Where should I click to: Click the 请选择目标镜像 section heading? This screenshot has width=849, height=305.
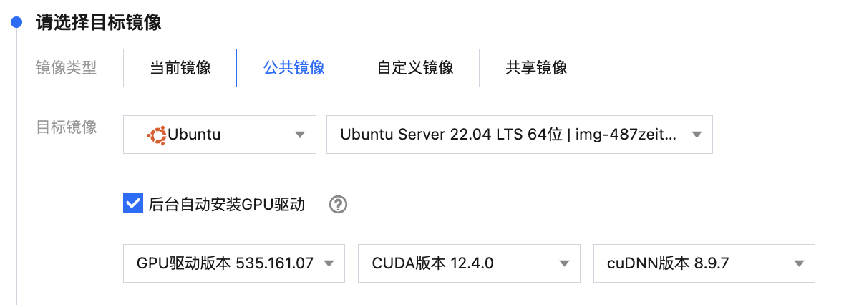(x=99, y=23)
